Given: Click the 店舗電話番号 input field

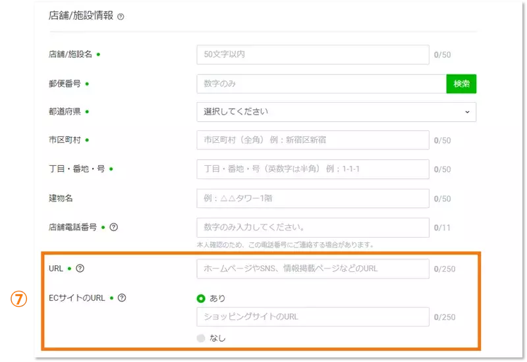Looking at the screenshot, I should click(x=313, y=227).
